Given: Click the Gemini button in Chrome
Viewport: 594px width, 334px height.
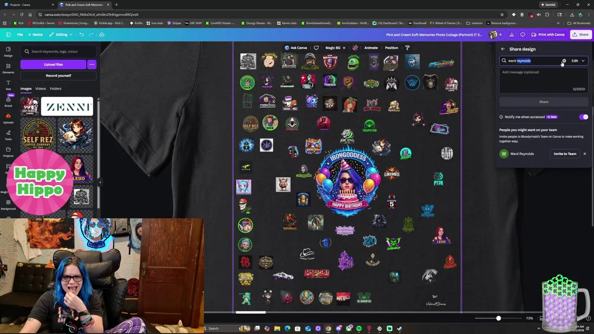Looking at the screenshot, I should pyautogui.click(x=548, y=5).
